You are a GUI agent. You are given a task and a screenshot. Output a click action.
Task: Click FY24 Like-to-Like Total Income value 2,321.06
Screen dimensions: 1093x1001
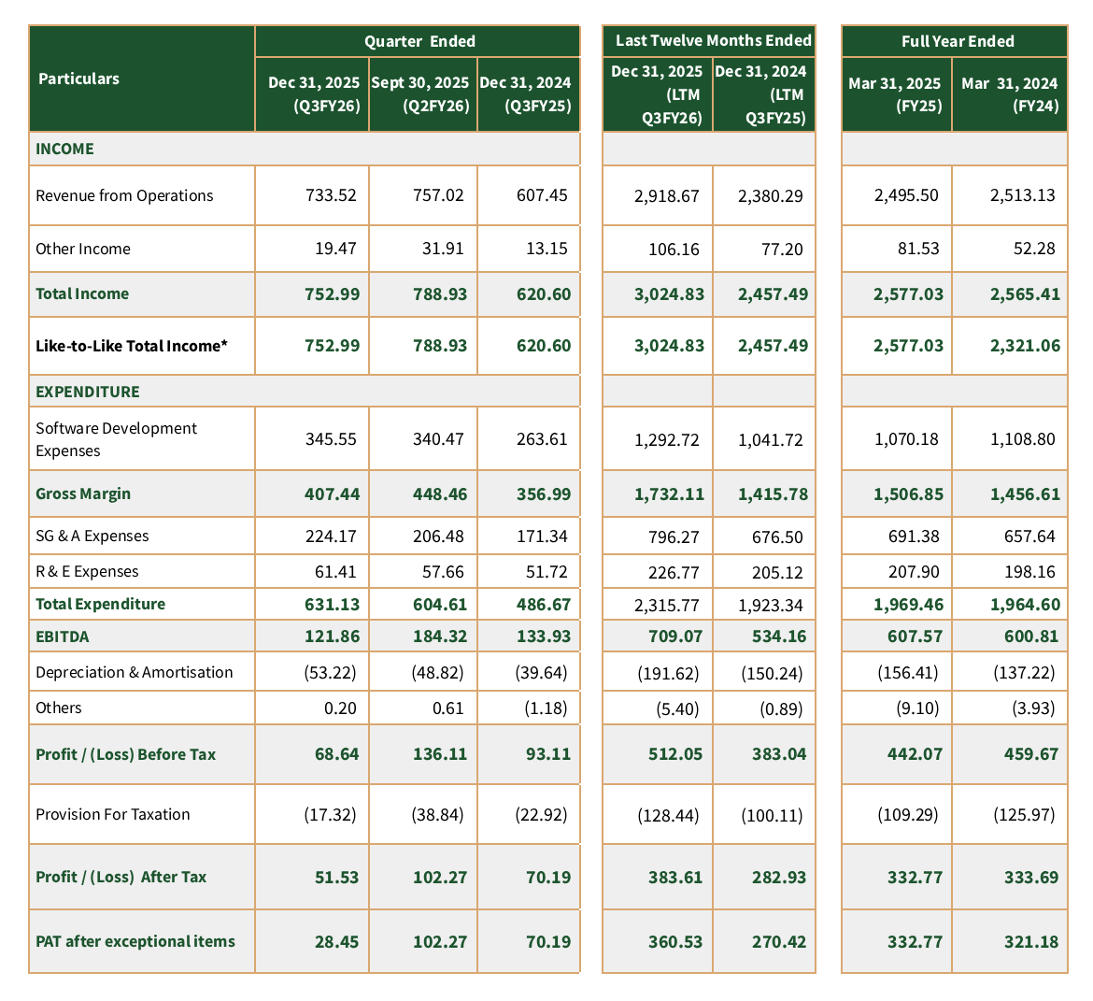pyautogui.click(x=1025, y=346)
